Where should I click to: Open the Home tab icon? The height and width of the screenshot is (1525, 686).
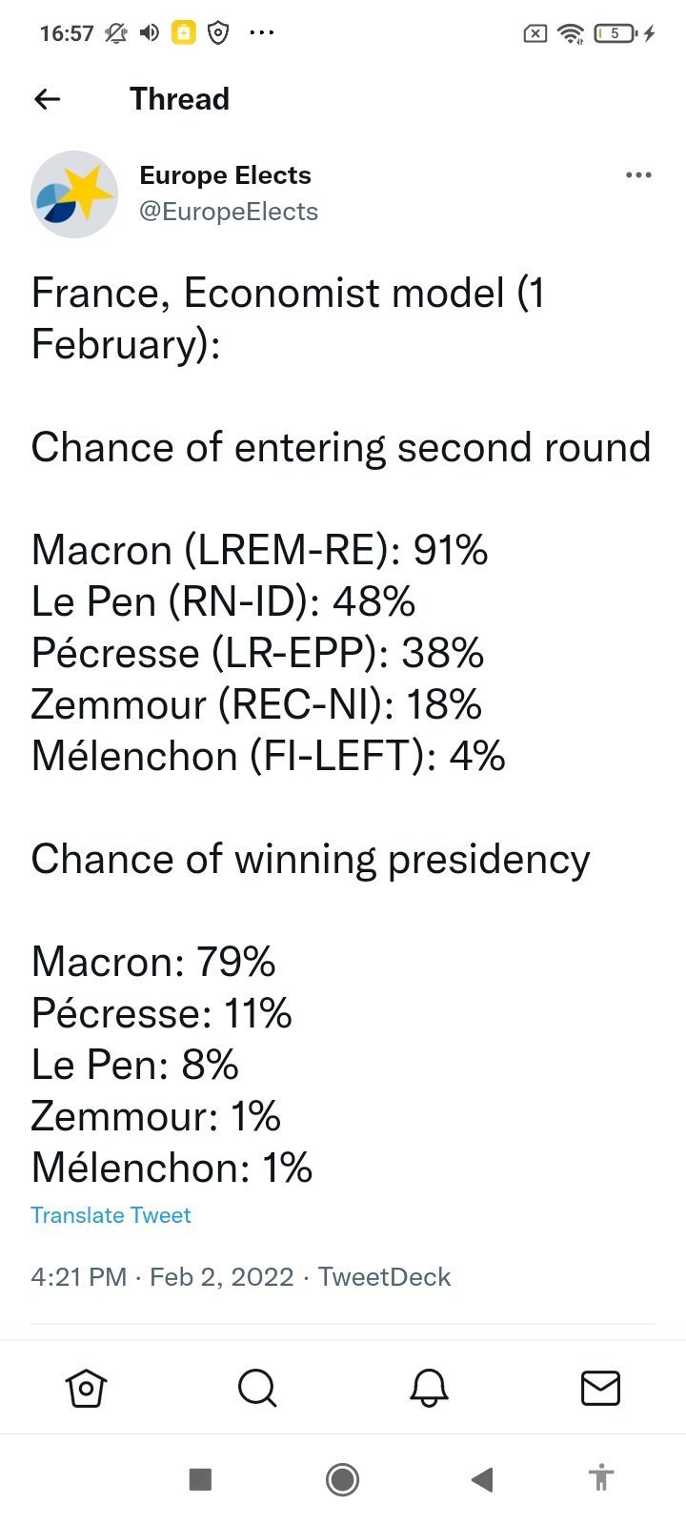(x=86, y=1388)
